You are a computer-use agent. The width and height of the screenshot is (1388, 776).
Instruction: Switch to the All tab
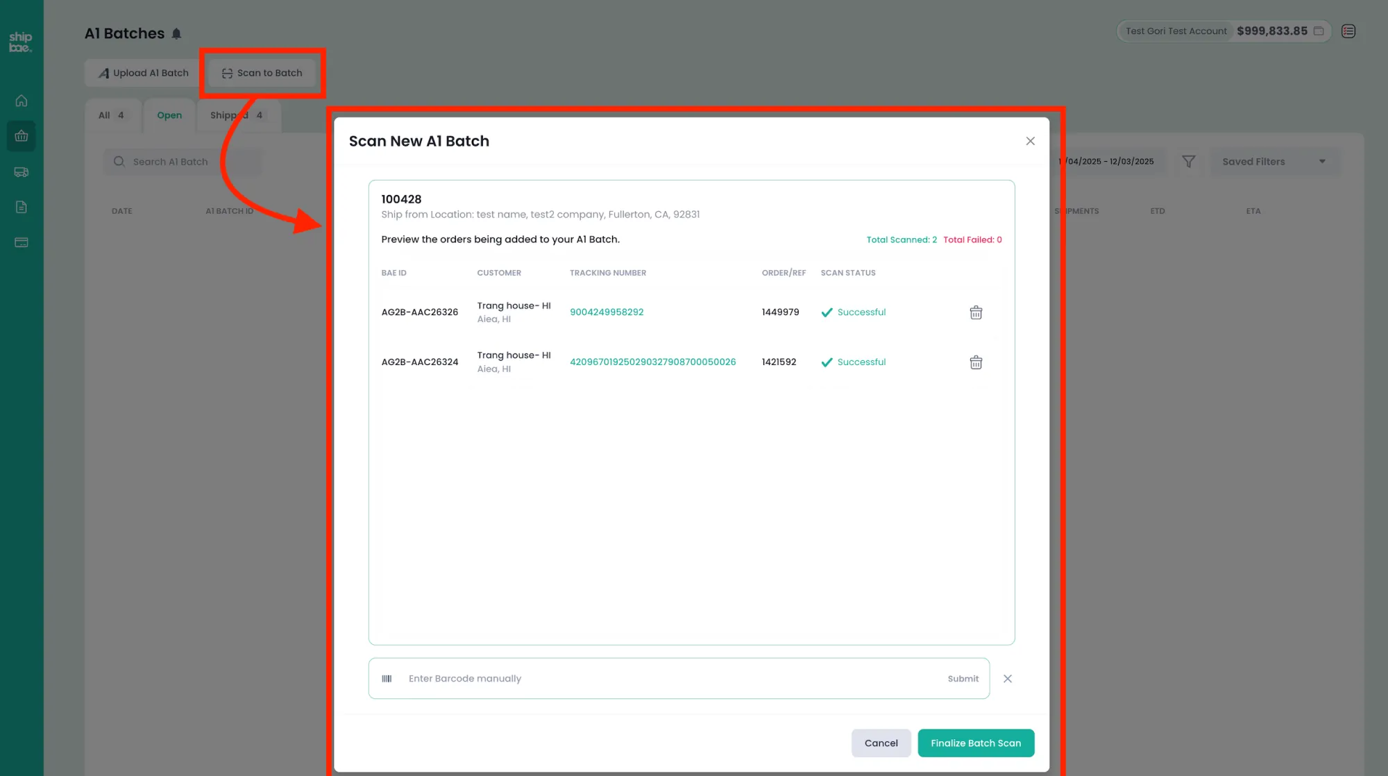tap(111, 115)
